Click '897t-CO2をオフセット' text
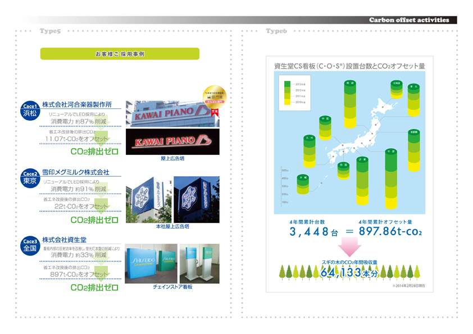473x334 pixels. click(x=79, y=274)
